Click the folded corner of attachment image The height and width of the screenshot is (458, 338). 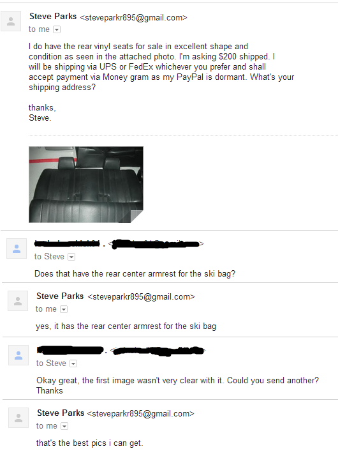[136, 217]
